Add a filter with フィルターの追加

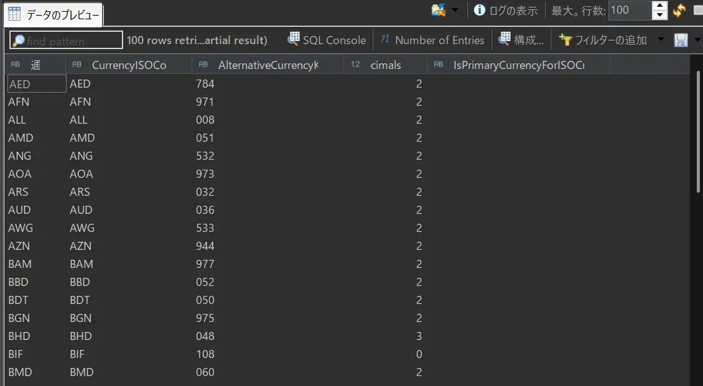603,40
